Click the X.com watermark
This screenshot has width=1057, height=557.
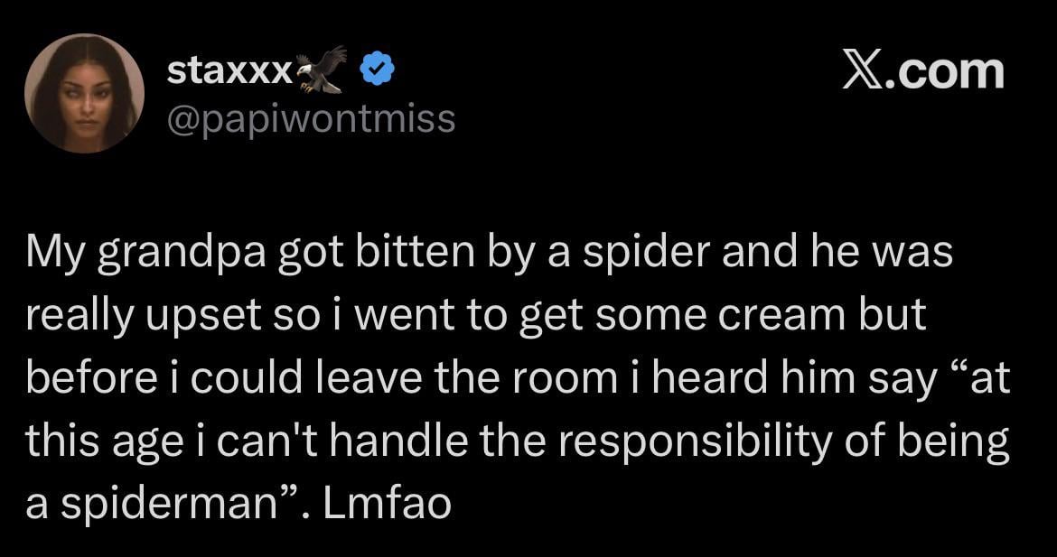pyautogui.click(x=922, y=70)
